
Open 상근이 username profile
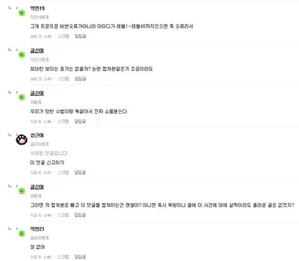(x=37, y=135)
